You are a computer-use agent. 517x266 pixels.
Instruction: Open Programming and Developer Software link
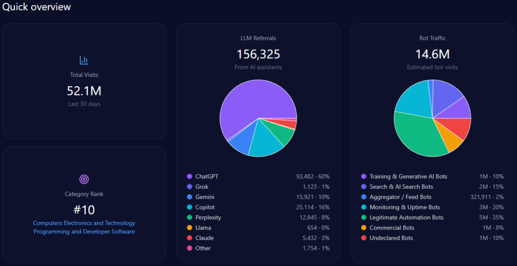pyautogui.click(x=84, y=232)
